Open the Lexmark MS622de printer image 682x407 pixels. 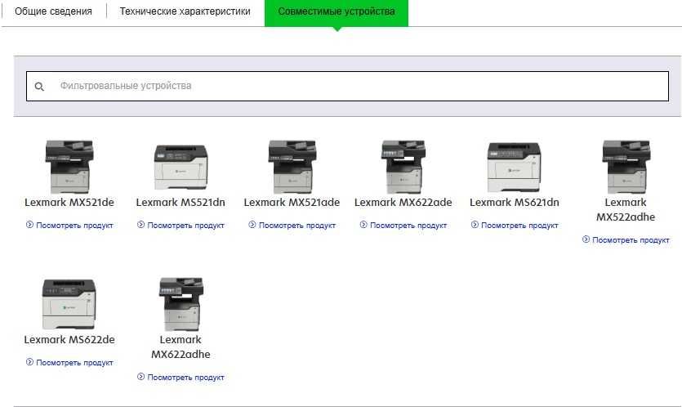click(69, 304)
